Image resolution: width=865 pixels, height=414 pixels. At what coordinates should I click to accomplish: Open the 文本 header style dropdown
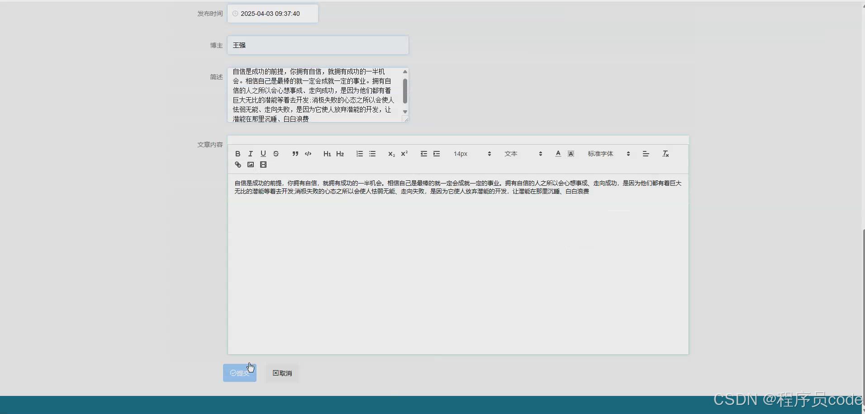(523, 154)
